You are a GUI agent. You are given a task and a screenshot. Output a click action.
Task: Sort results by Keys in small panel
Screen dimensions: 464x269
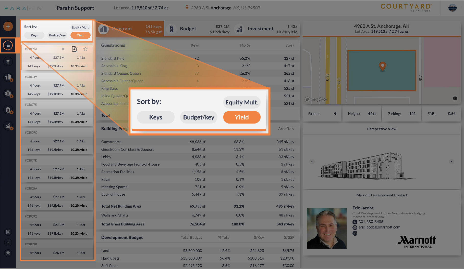[34, 35]
